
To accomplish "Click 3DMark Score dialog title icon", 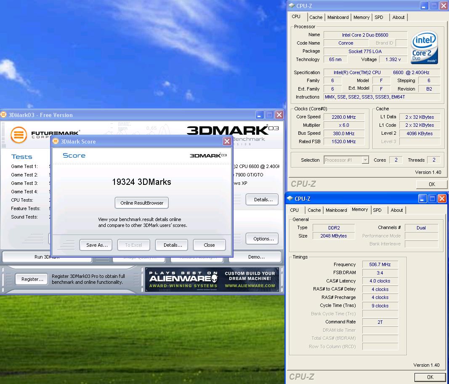I will 56,141.
